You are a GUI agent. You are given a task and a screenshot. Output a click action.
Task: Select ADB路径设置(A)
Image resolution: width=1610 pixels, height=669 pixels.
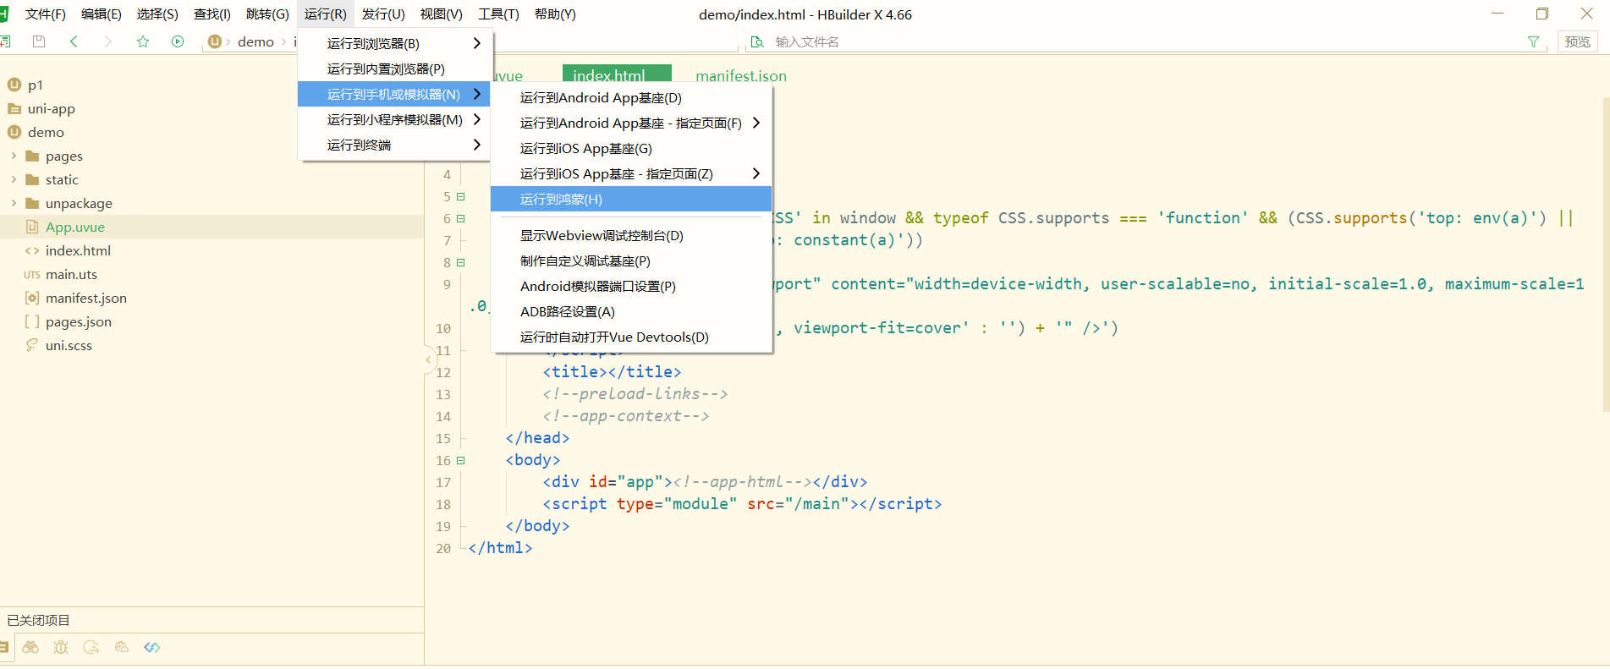[x=631, y=311]
